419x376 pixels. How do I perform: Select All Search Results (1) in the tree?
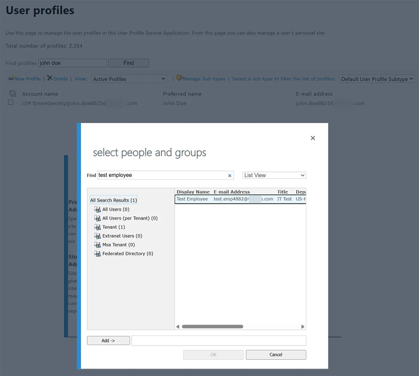click(x=113, y=200)
